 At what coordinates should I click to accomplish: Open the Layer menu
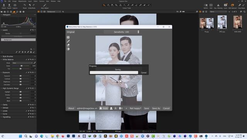pyautogui.click(x=30, y=1)
